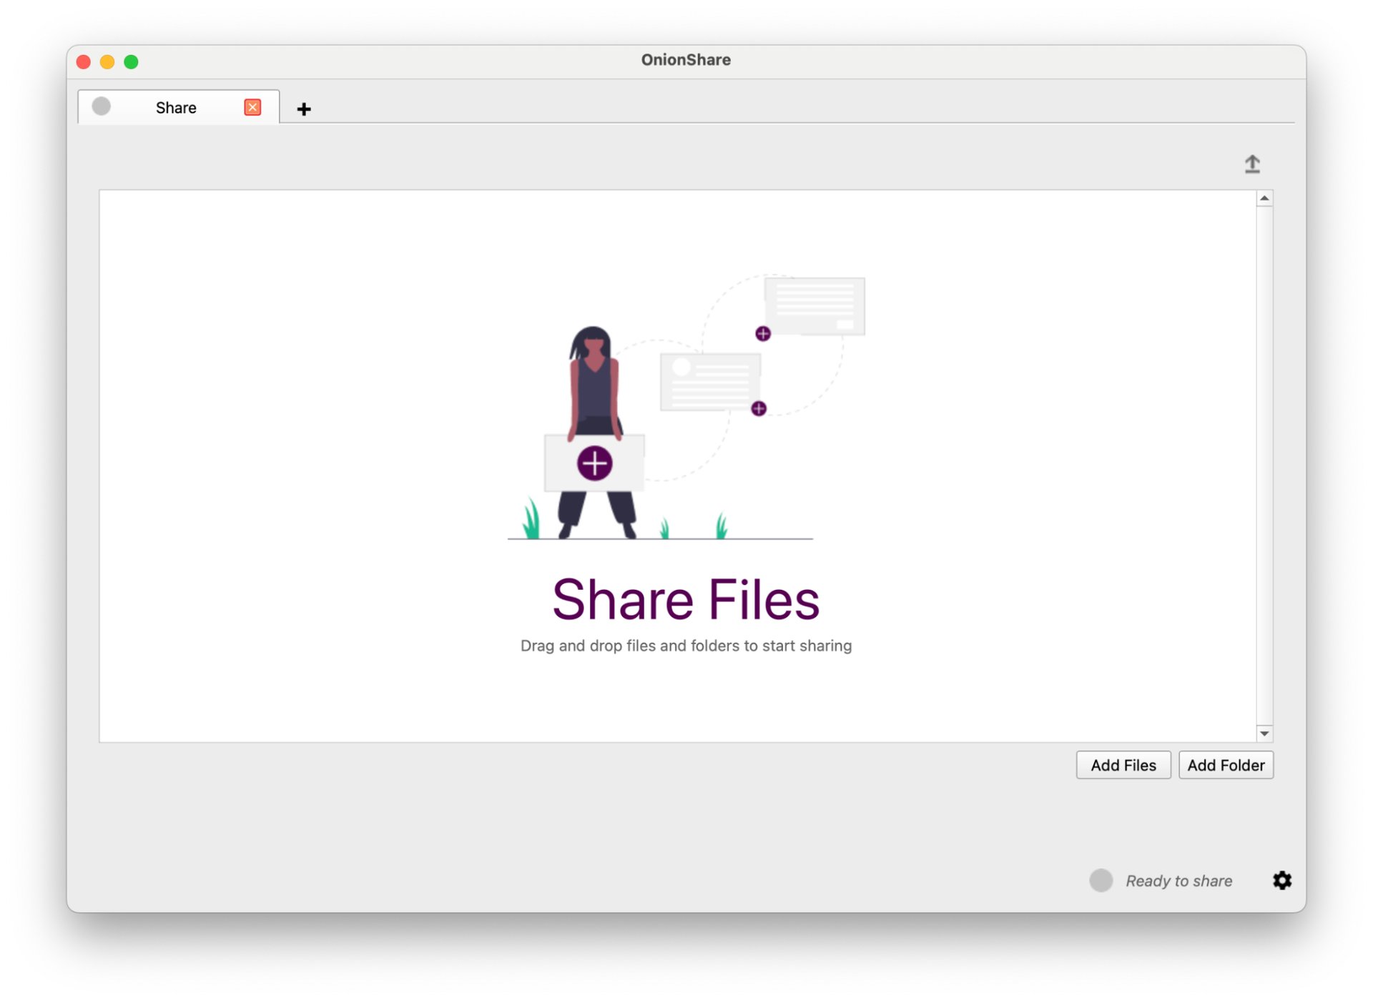Image resolution: width=1373 pixels, height=1001 pixels.
Task: Click the OnionShare window title
Action: (x=686, y=60)
